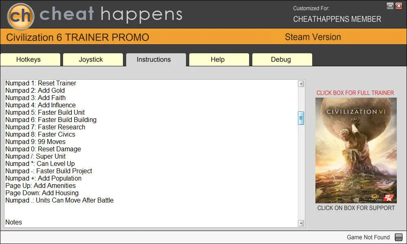The image size is (407, 244).
Task: Click the line Numpad 3: Add Faith
Action: pyautogui.click(x=35, y=98)
